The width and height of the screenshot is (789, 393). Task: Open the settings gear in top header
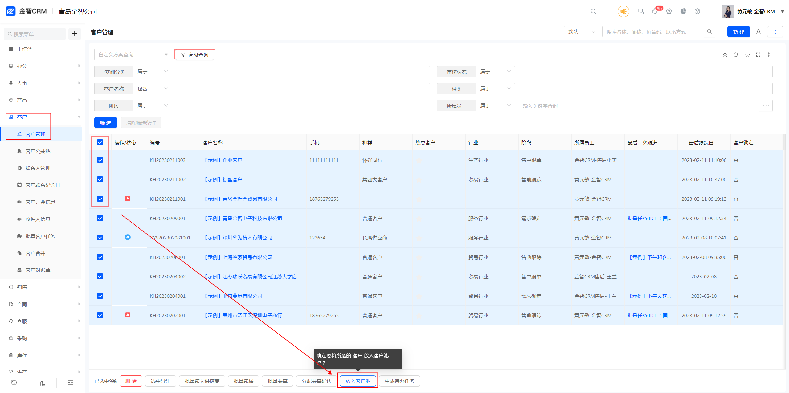click(669, 11)
